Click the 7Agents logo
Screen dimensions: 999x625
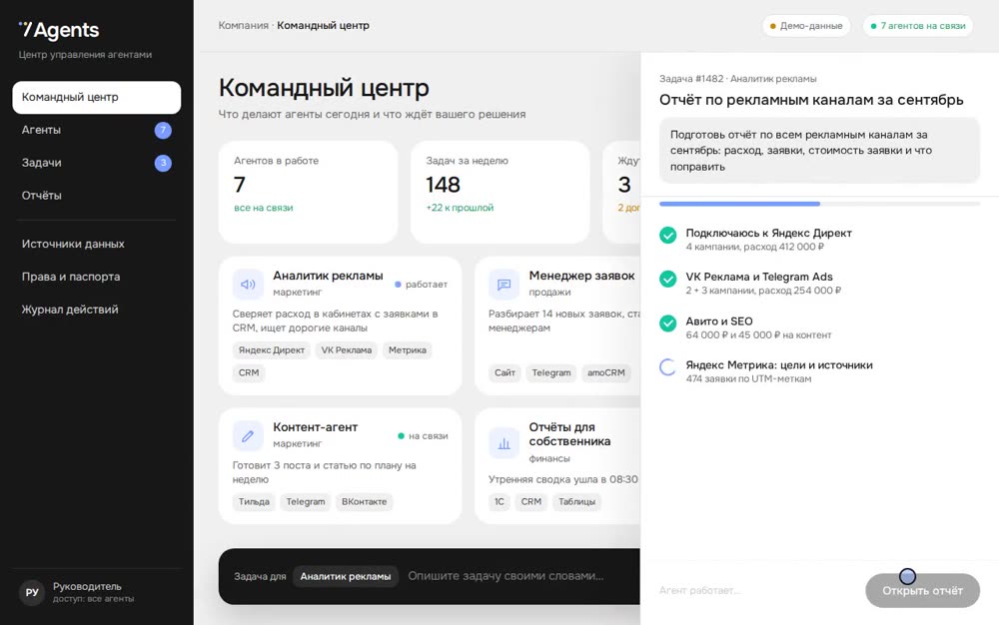(59, 29)
